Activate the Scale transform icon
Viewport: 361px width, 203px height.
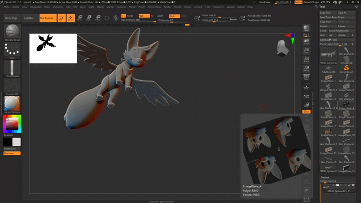(x=88, y=18)
